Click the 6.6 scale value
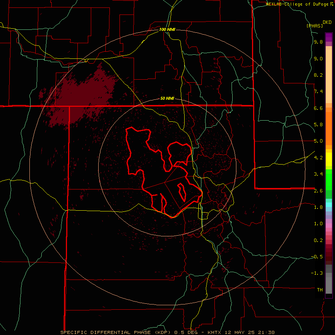 coord(318,108)
